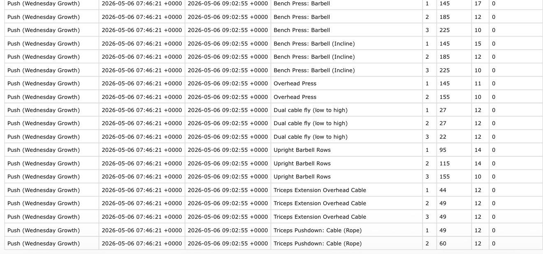Click weight 115 in the Upright Barbell Rows row
The width and height of the screenshot is (543, 254).
(444, 163)
